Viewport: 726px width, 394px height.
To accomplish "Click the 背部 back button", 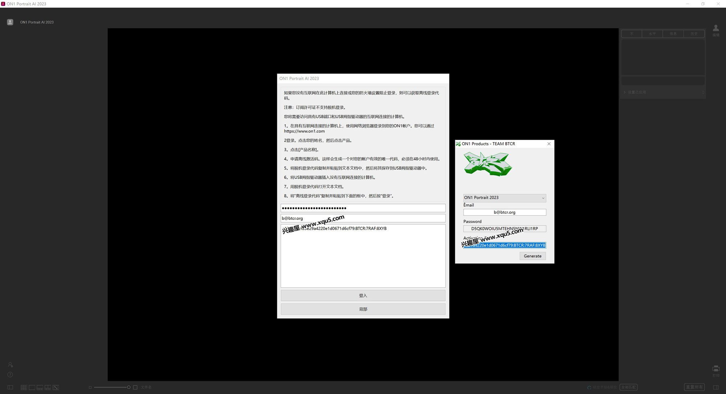I will coord(363,309).
